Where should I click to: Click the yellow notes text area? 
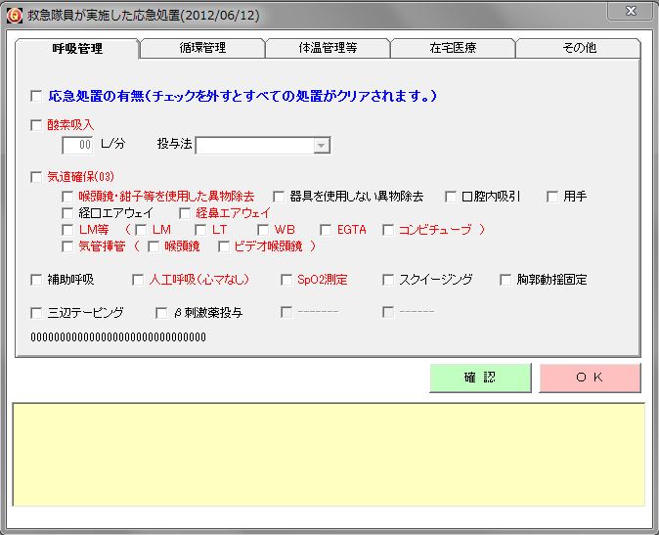pyautogui.click(x=329, y=454)
